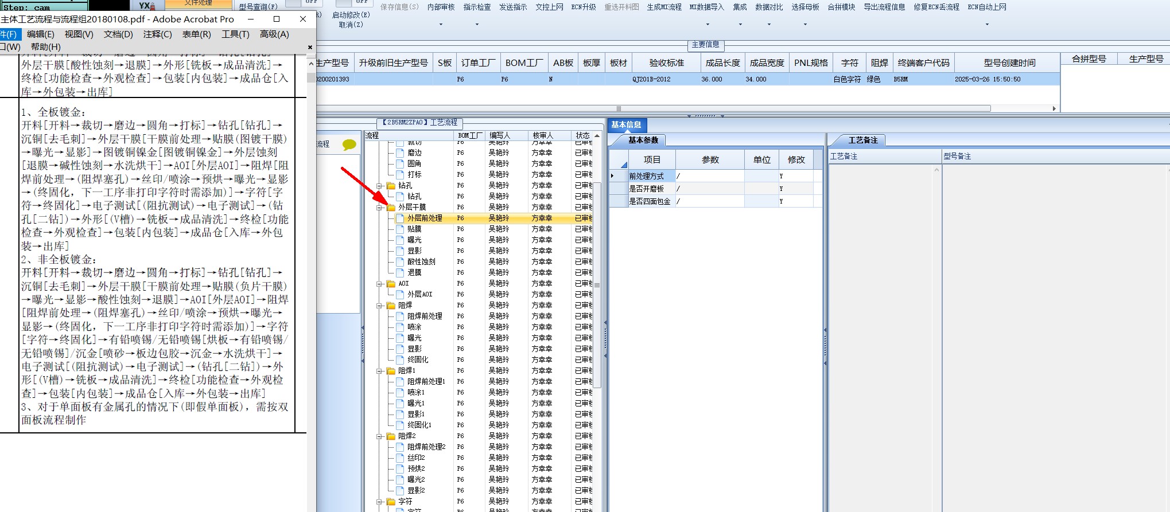
Task: Click the scroll-up arrow of process tree
Action: [x=597, y=136]
